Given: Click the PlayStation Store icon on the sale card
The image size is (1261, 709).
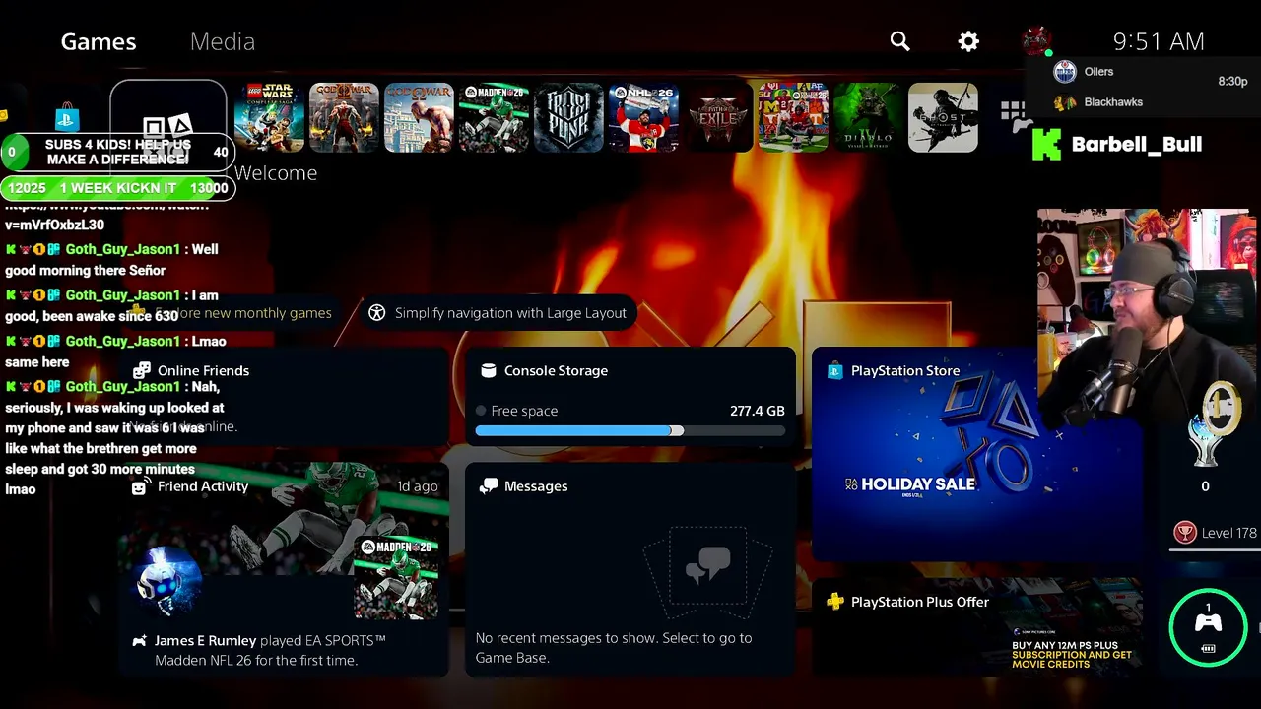Looking at the screenshot, I should (834, 370).
